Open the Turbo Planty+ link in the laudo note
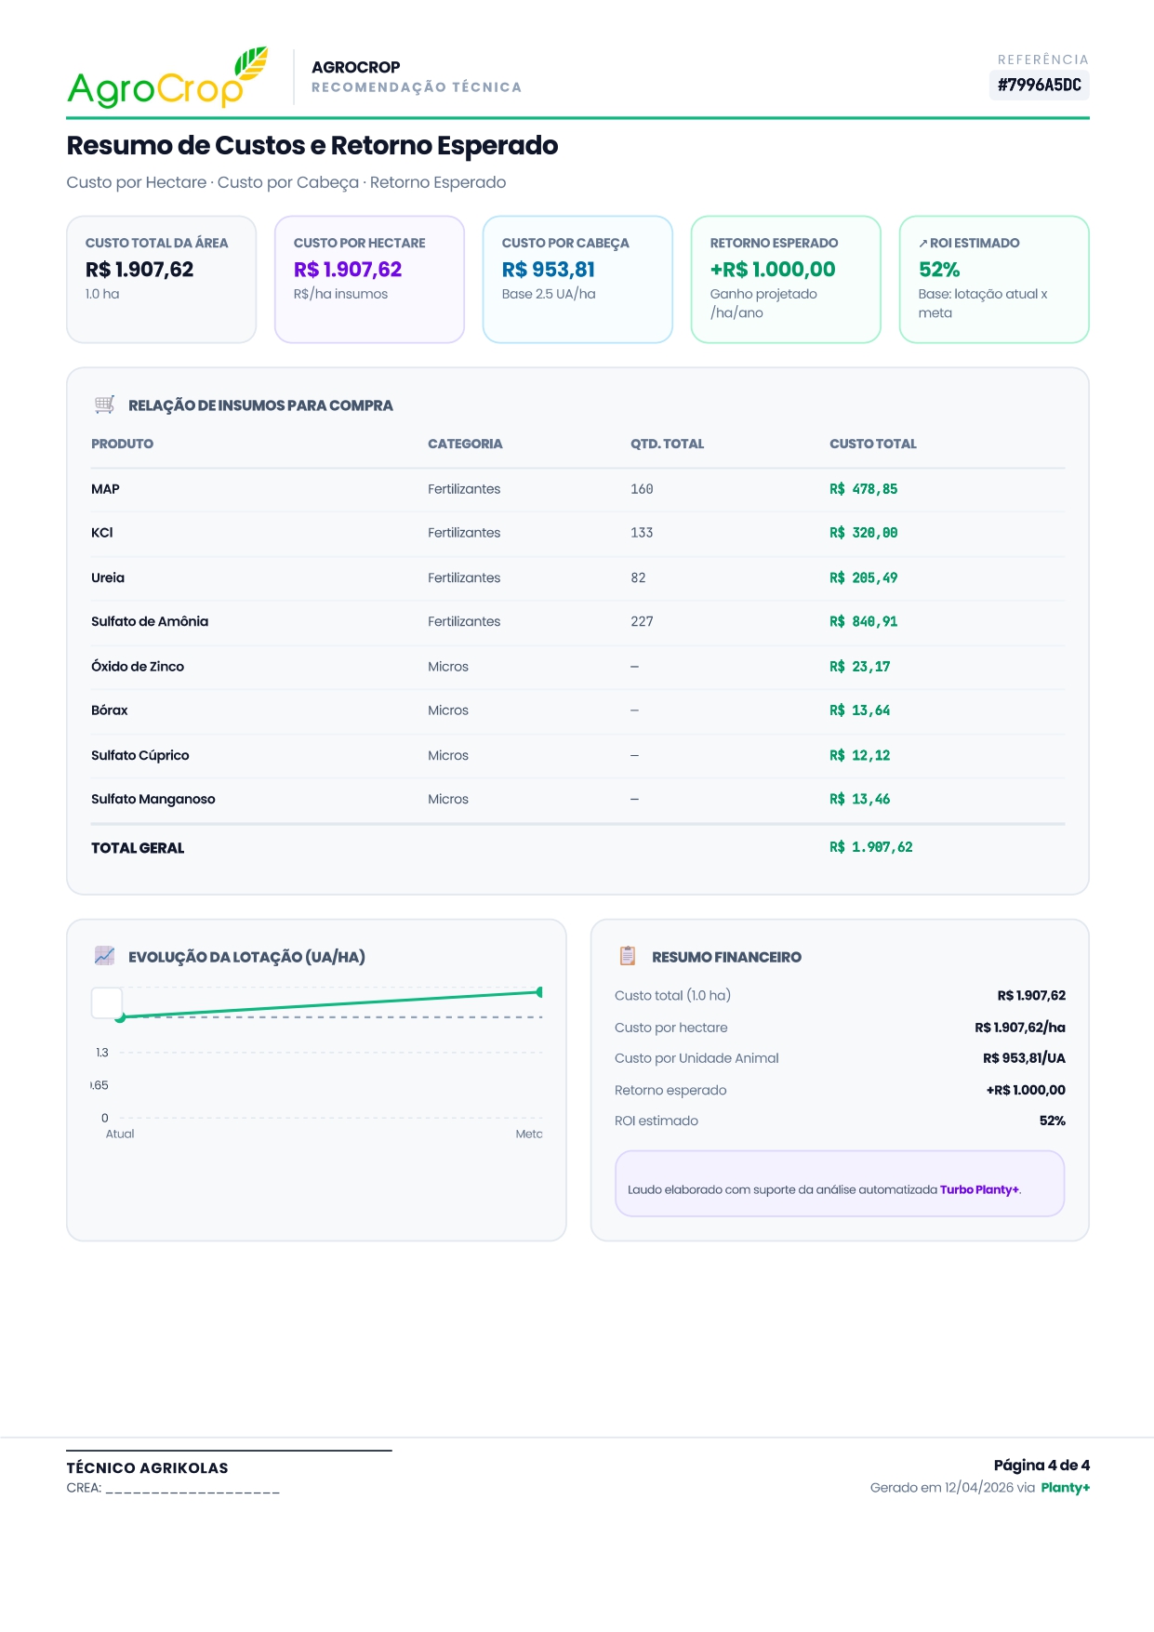 coord(979,1189)
